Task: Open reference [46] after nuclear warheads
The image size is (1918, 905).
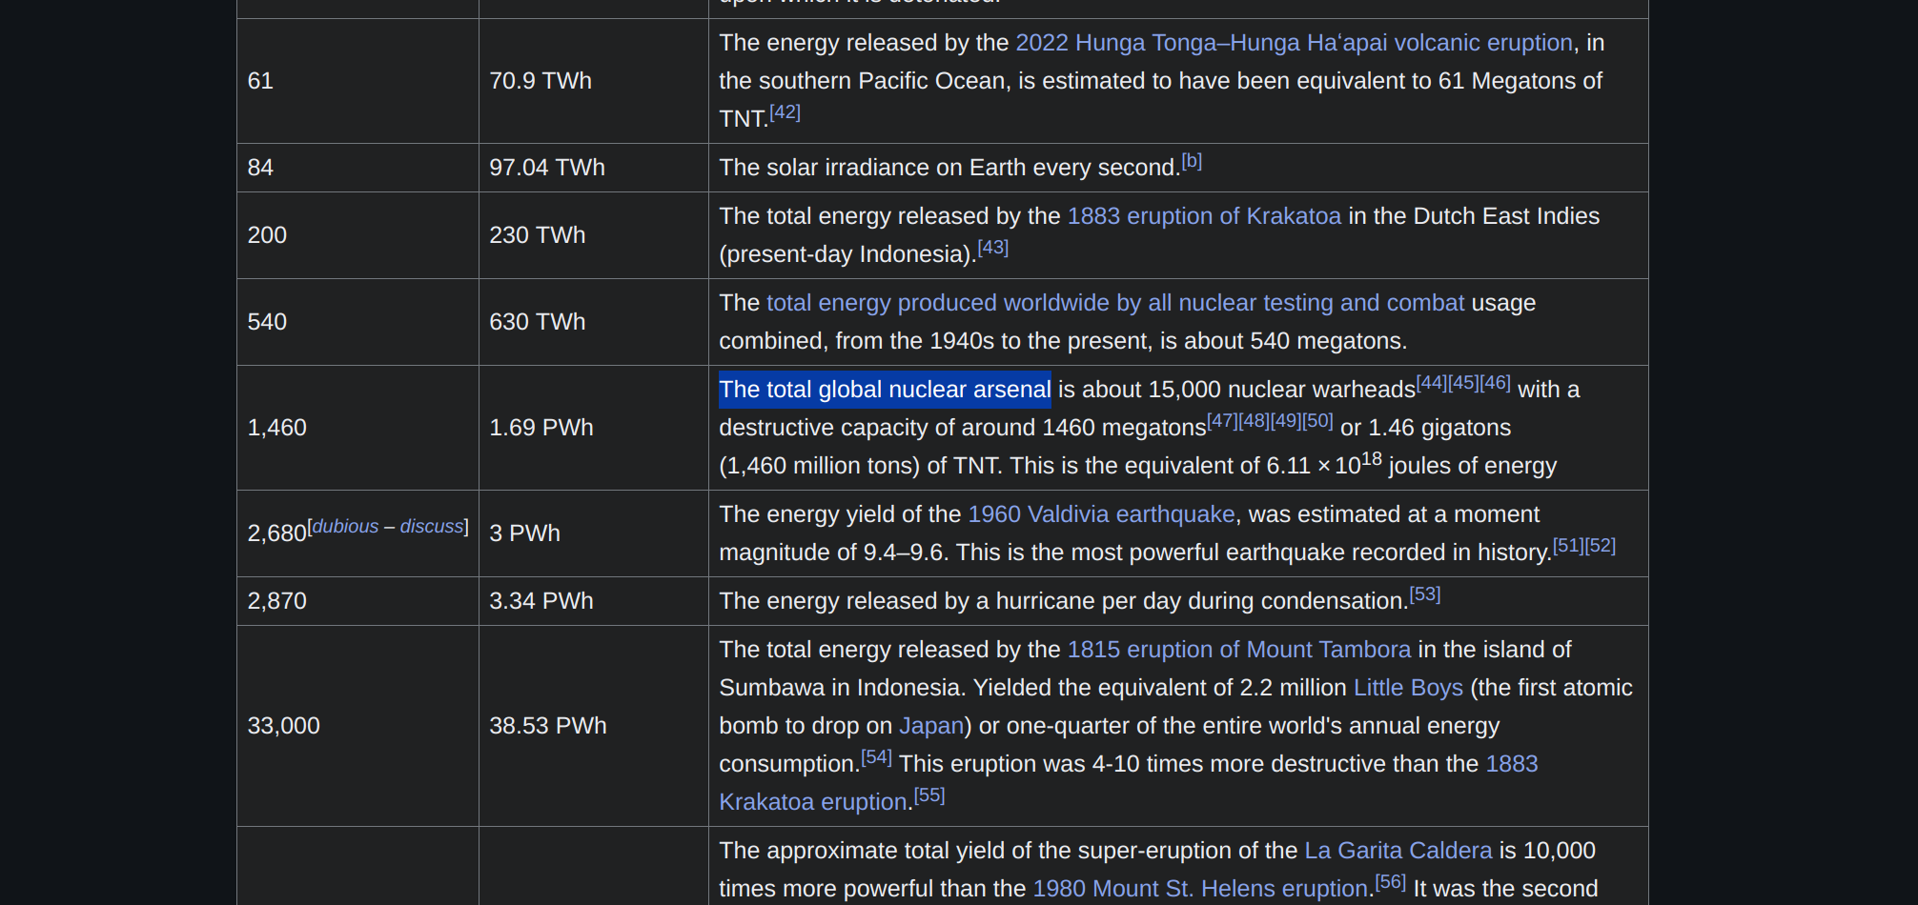Action: tap(1495, 383)
